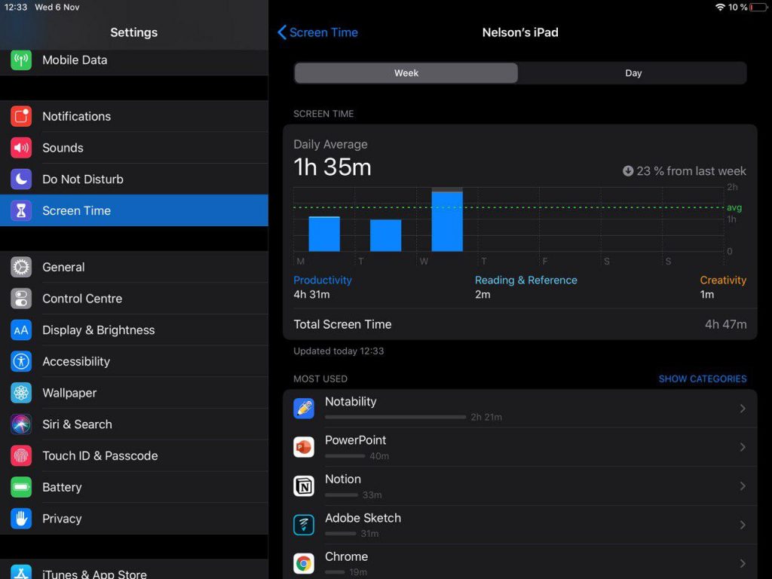The width and height of the screenshot is (772, 579).
Task: Expand Adobe Sketch usage details chevron
Action: (x=743, y=525)
